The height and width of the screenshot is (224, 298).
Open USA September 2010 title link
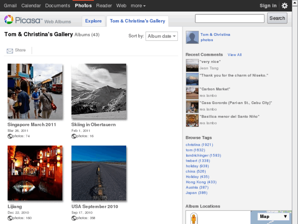coord(95,207)
